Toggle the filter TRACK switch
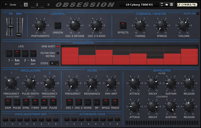The width and height of the screenshot is (201, 128). (115, 102)
